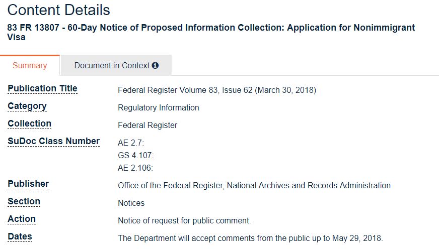Image resolution: width=439 pixels, height=250 pixels.
Task: Click the AE 2.7 class number
Action: click(x=130, y=143)
